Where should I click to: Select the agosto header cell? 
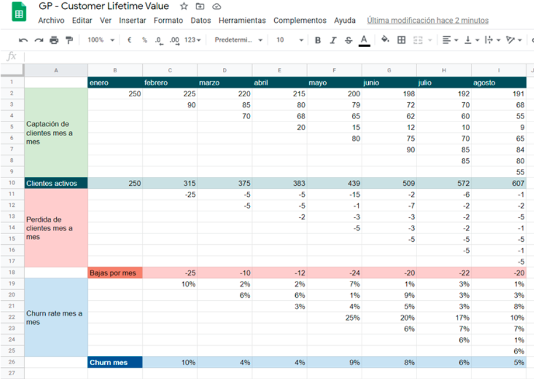pos(499,82)
